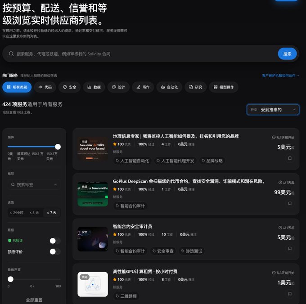Image resolution: width=306 pixels, height=304 pixels.
Task: Open the 客户保护机制如何运作 link
Action: [280, 76]
